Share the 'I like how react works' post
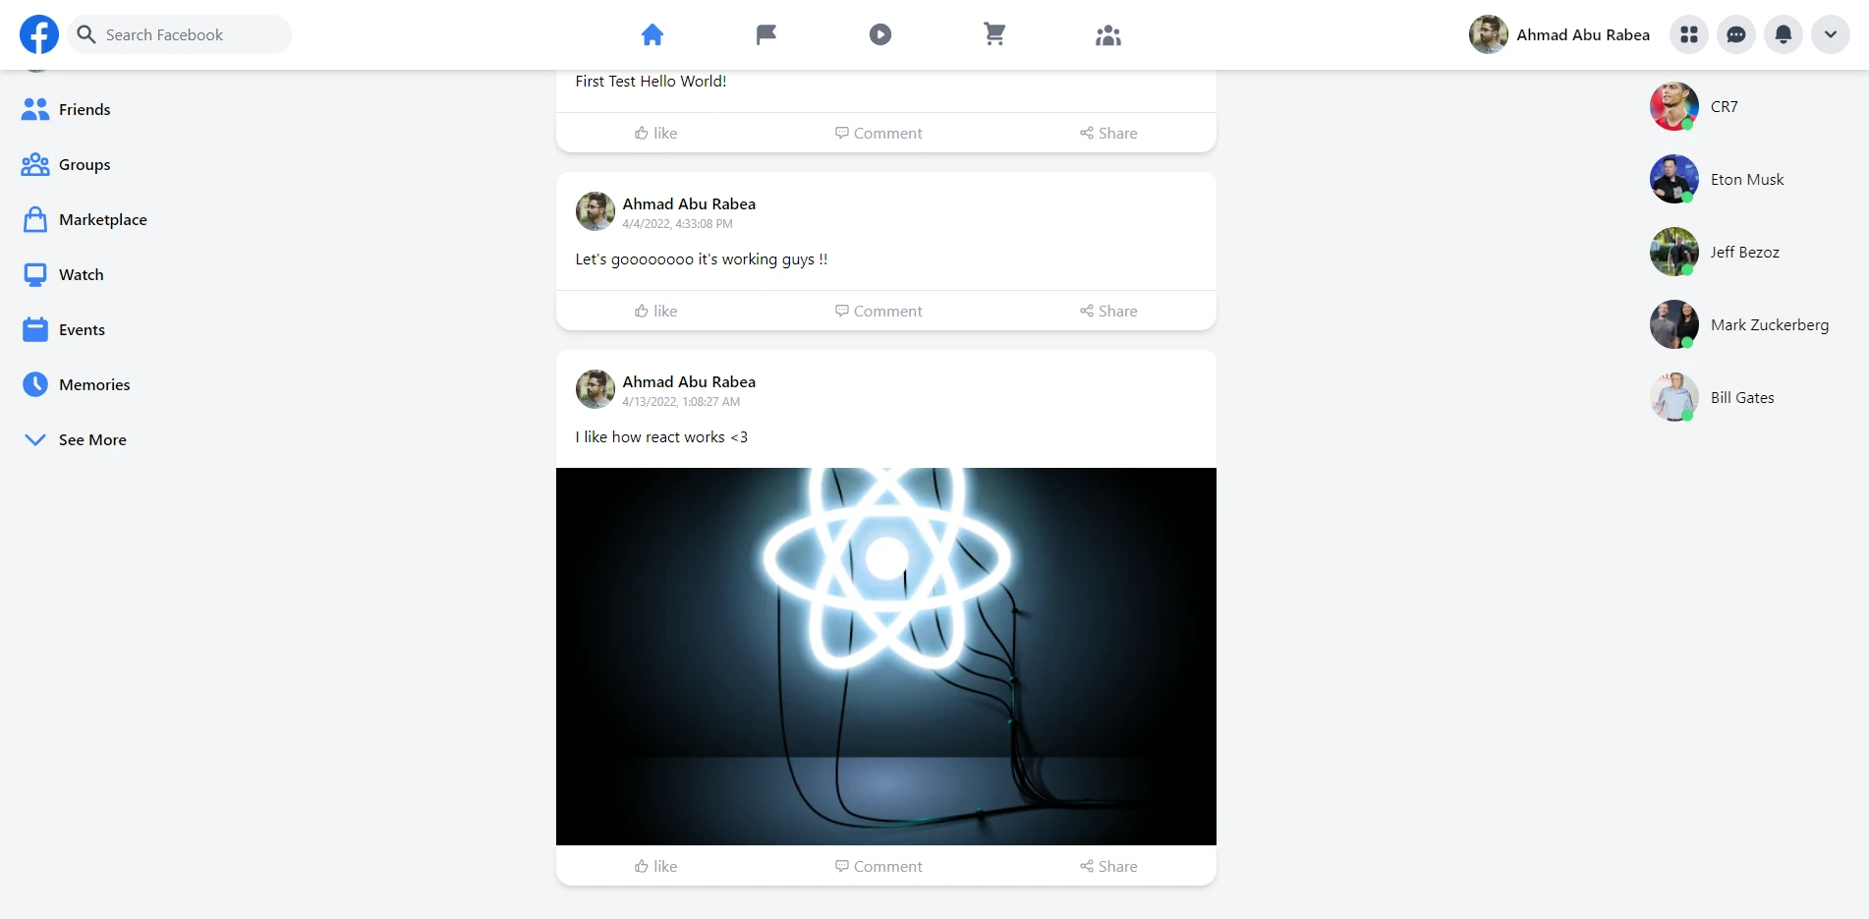The image size is (1869, 919). coord(1108,866)
